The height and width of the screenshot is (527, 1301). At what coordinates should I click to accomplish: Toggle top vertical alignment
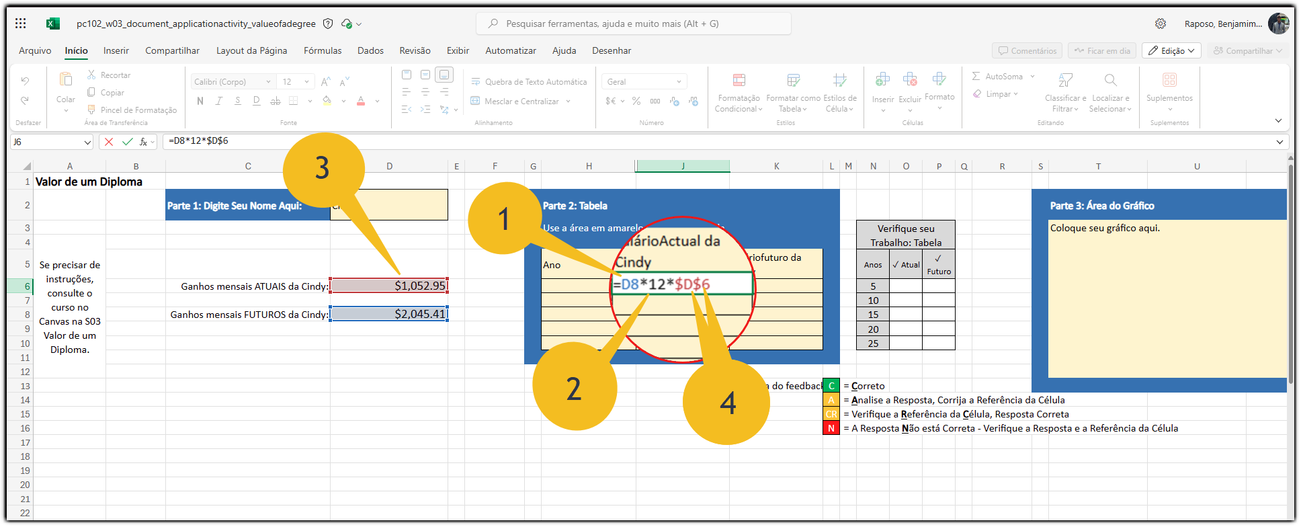pos(407,75)
